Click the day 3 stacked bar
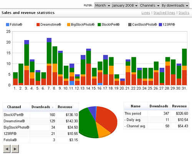 coord(26,63)
